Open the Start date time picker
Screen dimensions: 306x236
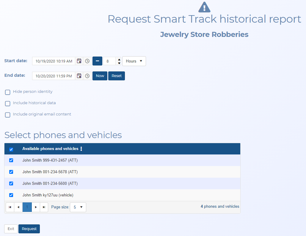coord(87,61)
